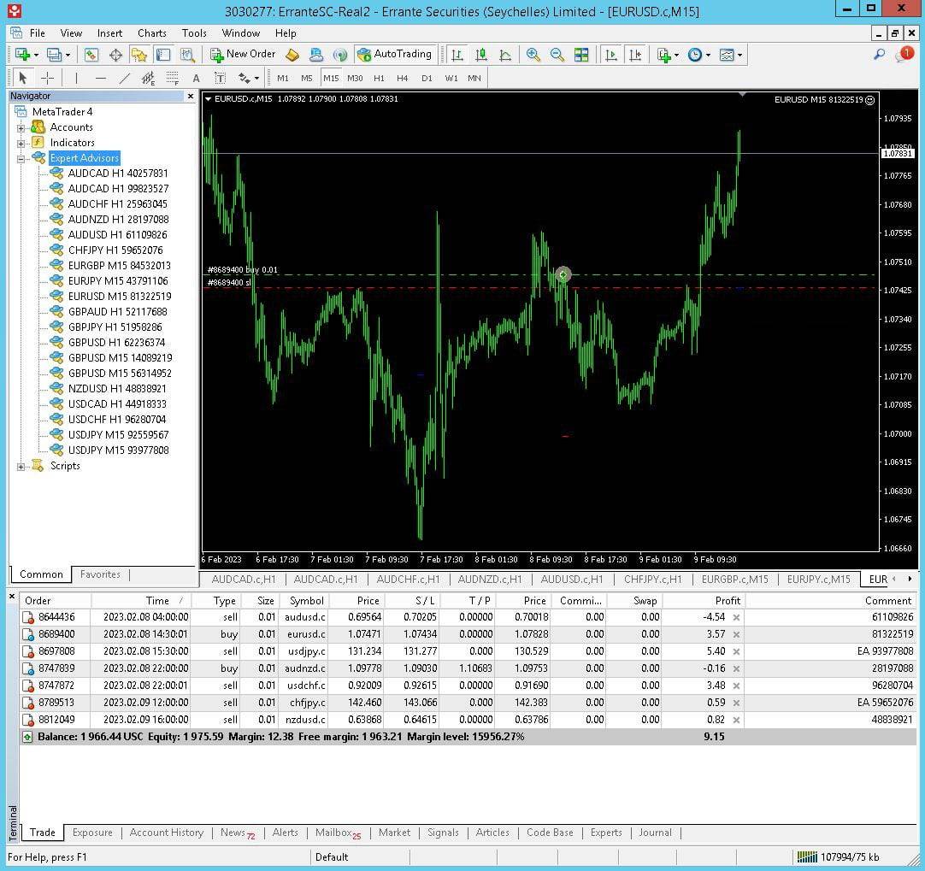Open chart menu triangle beside EURUSD.c,M15

click(209, 99)
